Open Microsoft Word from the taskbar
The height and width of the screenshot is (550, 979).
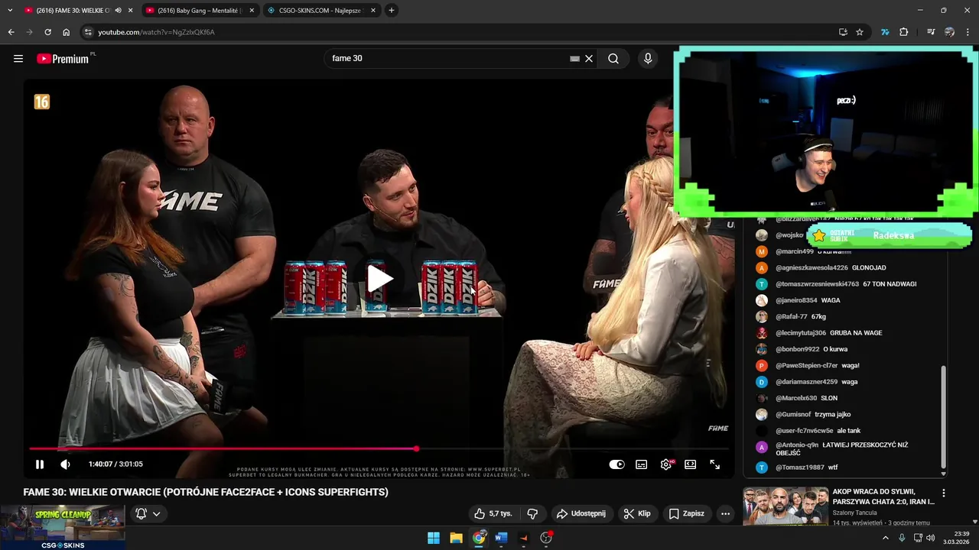tap(501, 538)
